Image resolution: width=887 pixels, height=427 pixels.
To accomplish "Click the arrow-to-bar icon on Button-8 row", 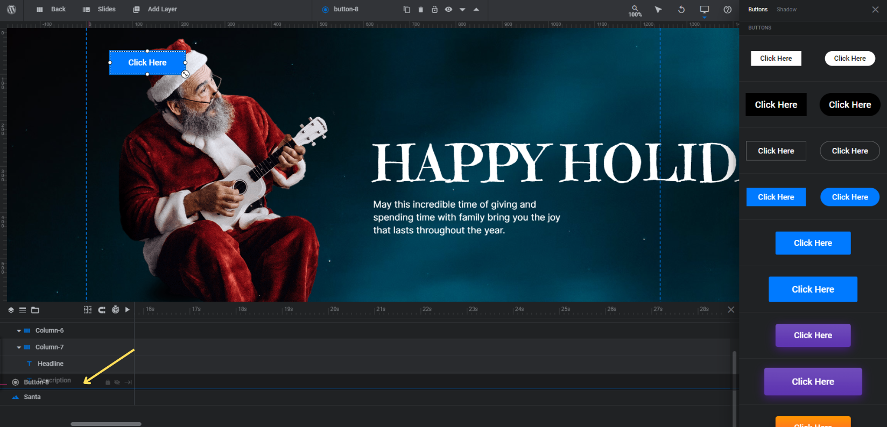I will coord(128,382).
